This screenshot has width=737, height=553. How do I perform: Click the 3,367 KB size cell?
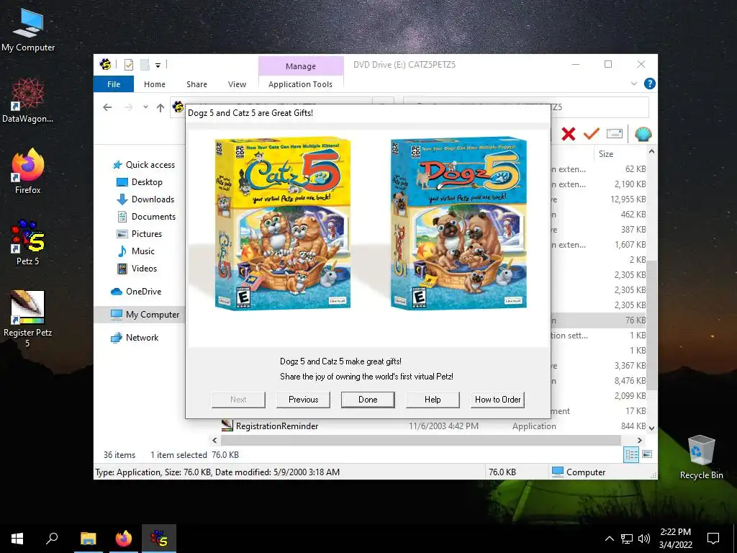pyautogui.click(x=630, y=366)
